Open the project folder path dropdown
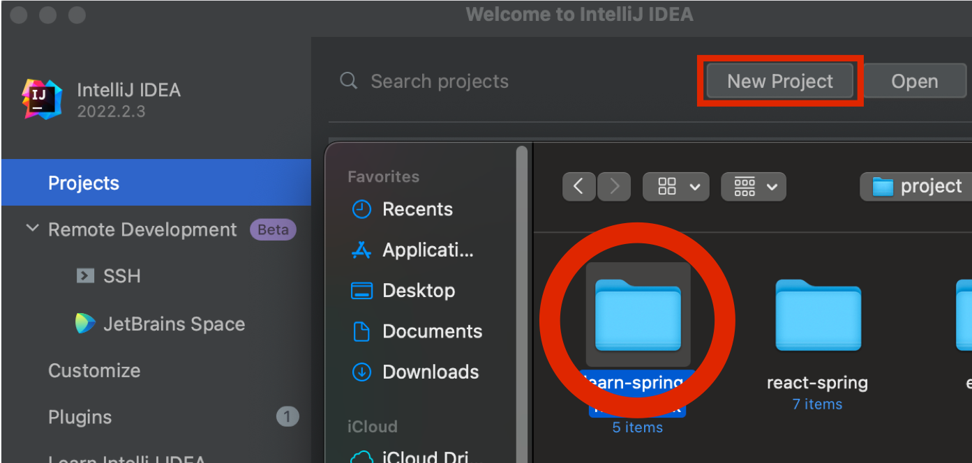The height and width of the screenshot is (463, 972). tap(916, 186)
